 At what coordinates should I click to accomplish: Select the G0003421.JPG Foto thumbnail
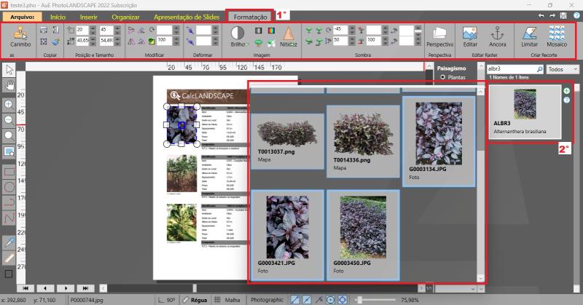[x=287, y=235]
